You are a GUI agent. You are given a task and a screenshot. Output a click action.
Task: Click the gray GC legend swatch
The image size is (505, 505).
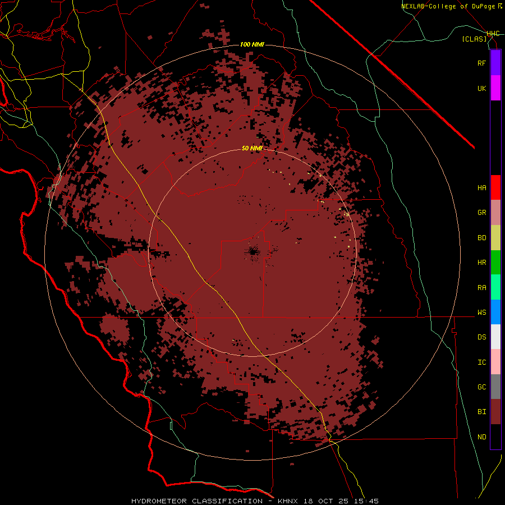495,387
